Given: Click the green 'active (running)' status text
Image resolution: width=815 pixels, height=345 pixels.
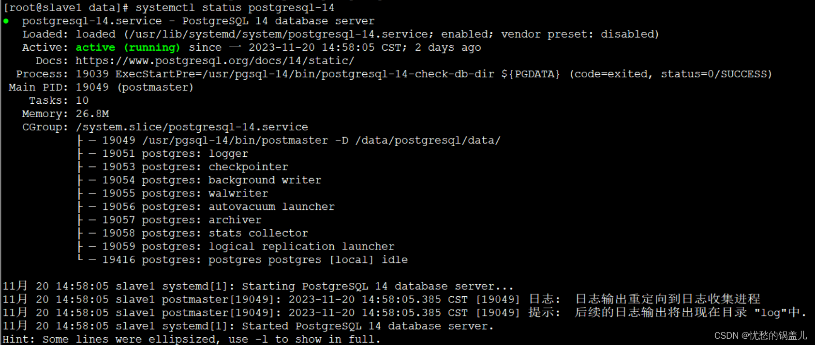Looking at the screenshot, I should coord(128,48).
